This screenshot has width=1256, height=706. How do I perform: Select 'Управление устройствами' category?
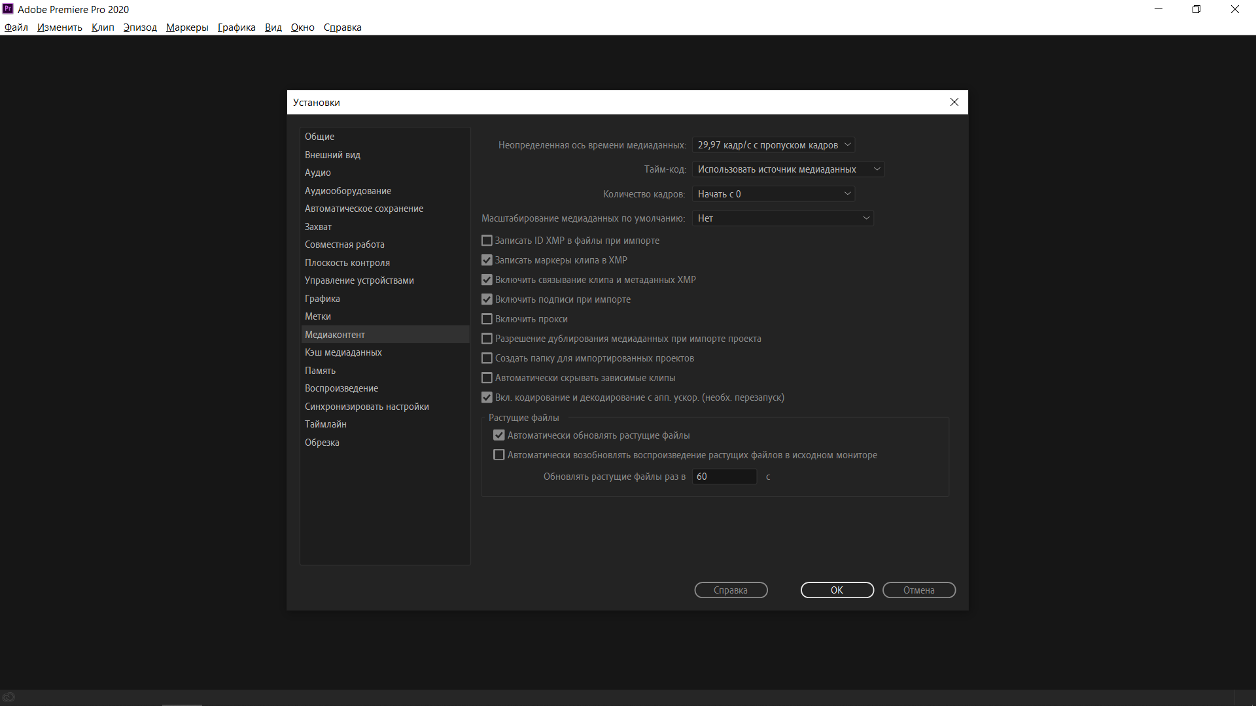pos(385,280)
